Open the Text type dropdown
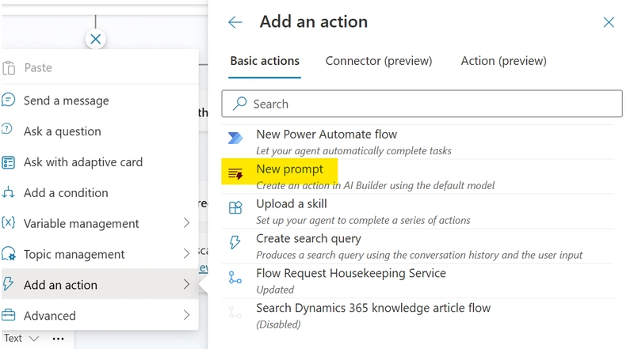This screenshot has height=349, width=634. click(x=21, y=338)
